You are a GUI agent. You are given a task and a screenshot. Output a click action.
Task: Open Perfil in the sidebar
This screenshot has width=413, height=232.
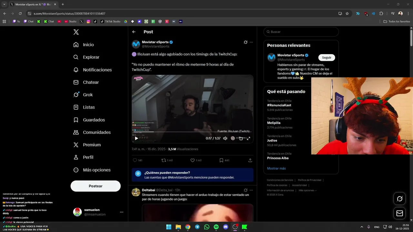tap(83, 157)
